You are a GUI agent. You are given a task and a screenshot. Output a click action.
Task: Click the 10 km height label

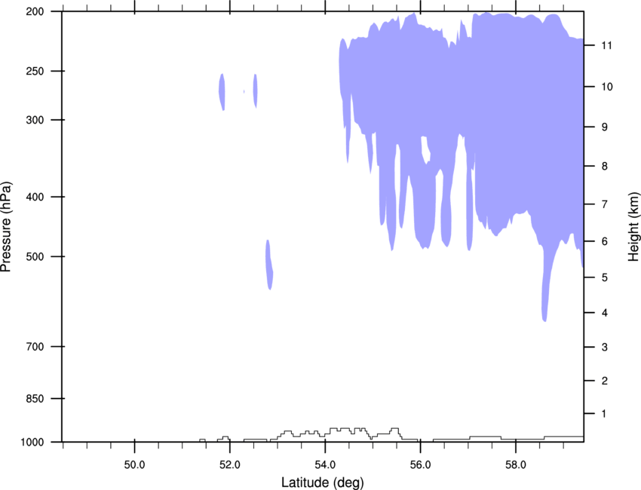[606, 87]
